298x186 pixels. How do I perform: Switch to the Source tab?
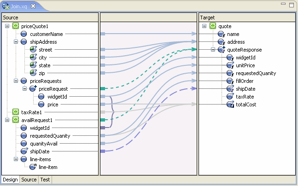click(x=29, y=180)
